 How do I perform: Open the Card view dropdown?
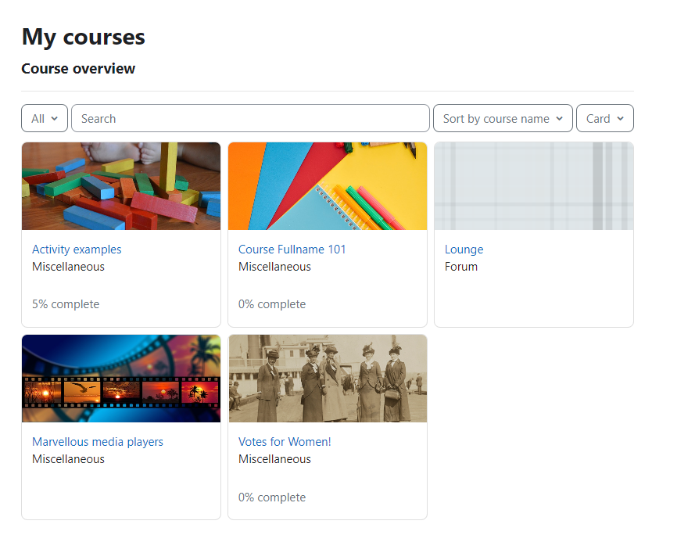point(605,118)
